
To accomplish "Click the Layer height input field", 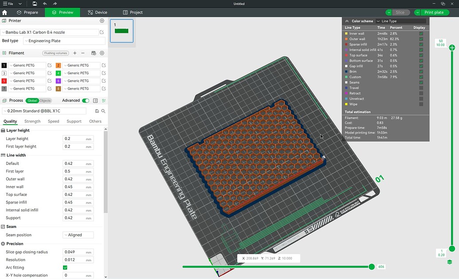I will [78, 139].
